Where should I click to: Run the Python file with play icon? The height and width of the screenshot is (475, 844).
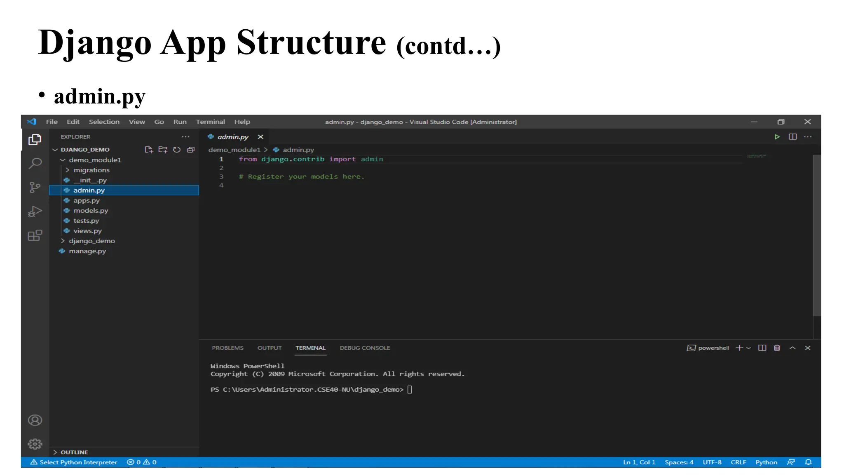click(777, 137)
